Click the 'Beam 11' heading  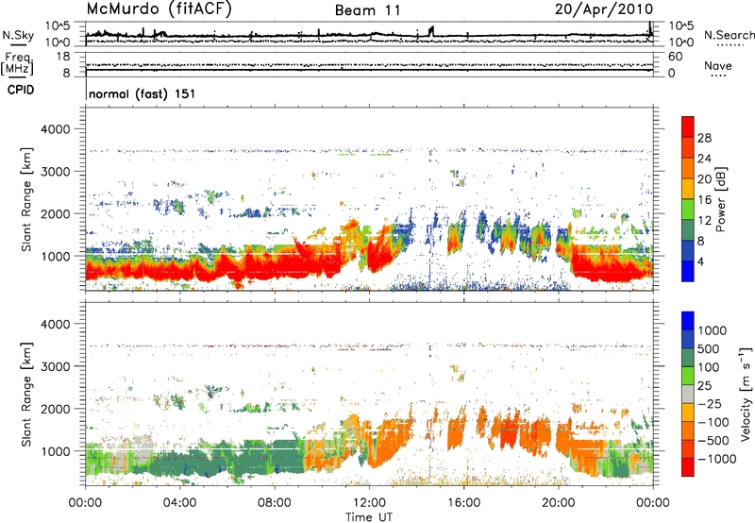click(367, 10)
